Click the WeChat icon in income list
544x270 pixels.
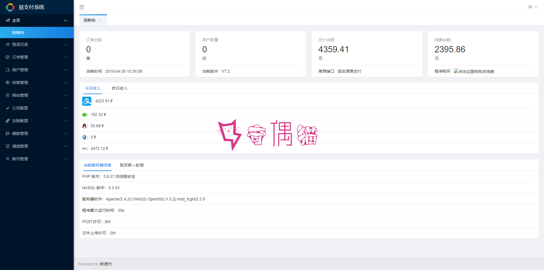click(84, 115)
